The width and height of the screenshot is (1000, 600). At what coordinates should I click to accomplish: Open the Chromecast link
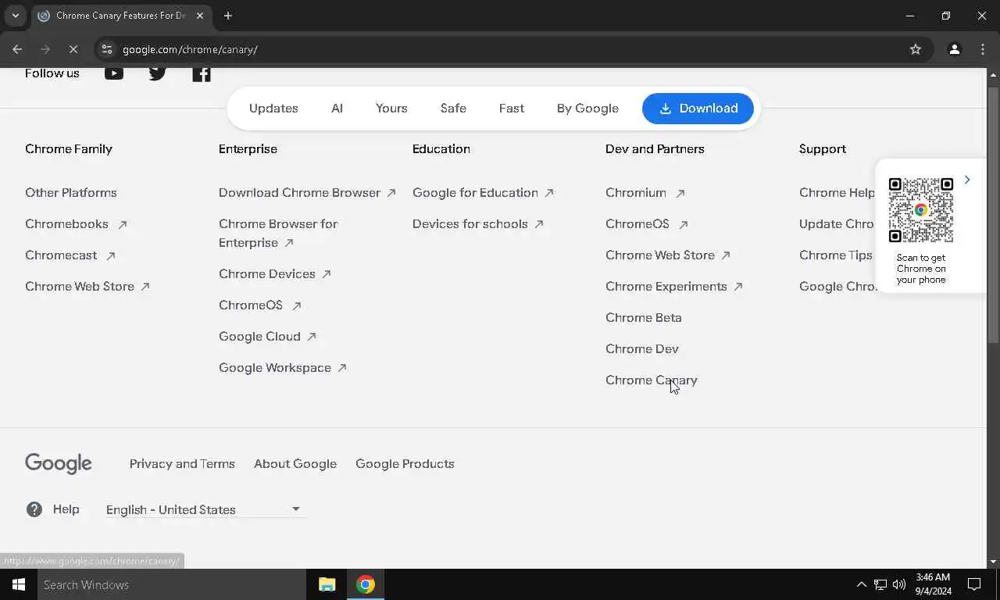click(70, 255)
